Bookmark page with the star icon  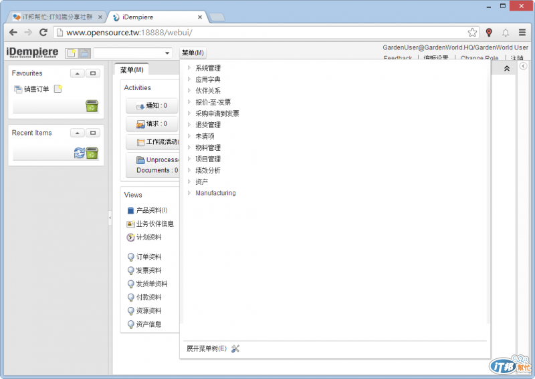pos(472,32)
